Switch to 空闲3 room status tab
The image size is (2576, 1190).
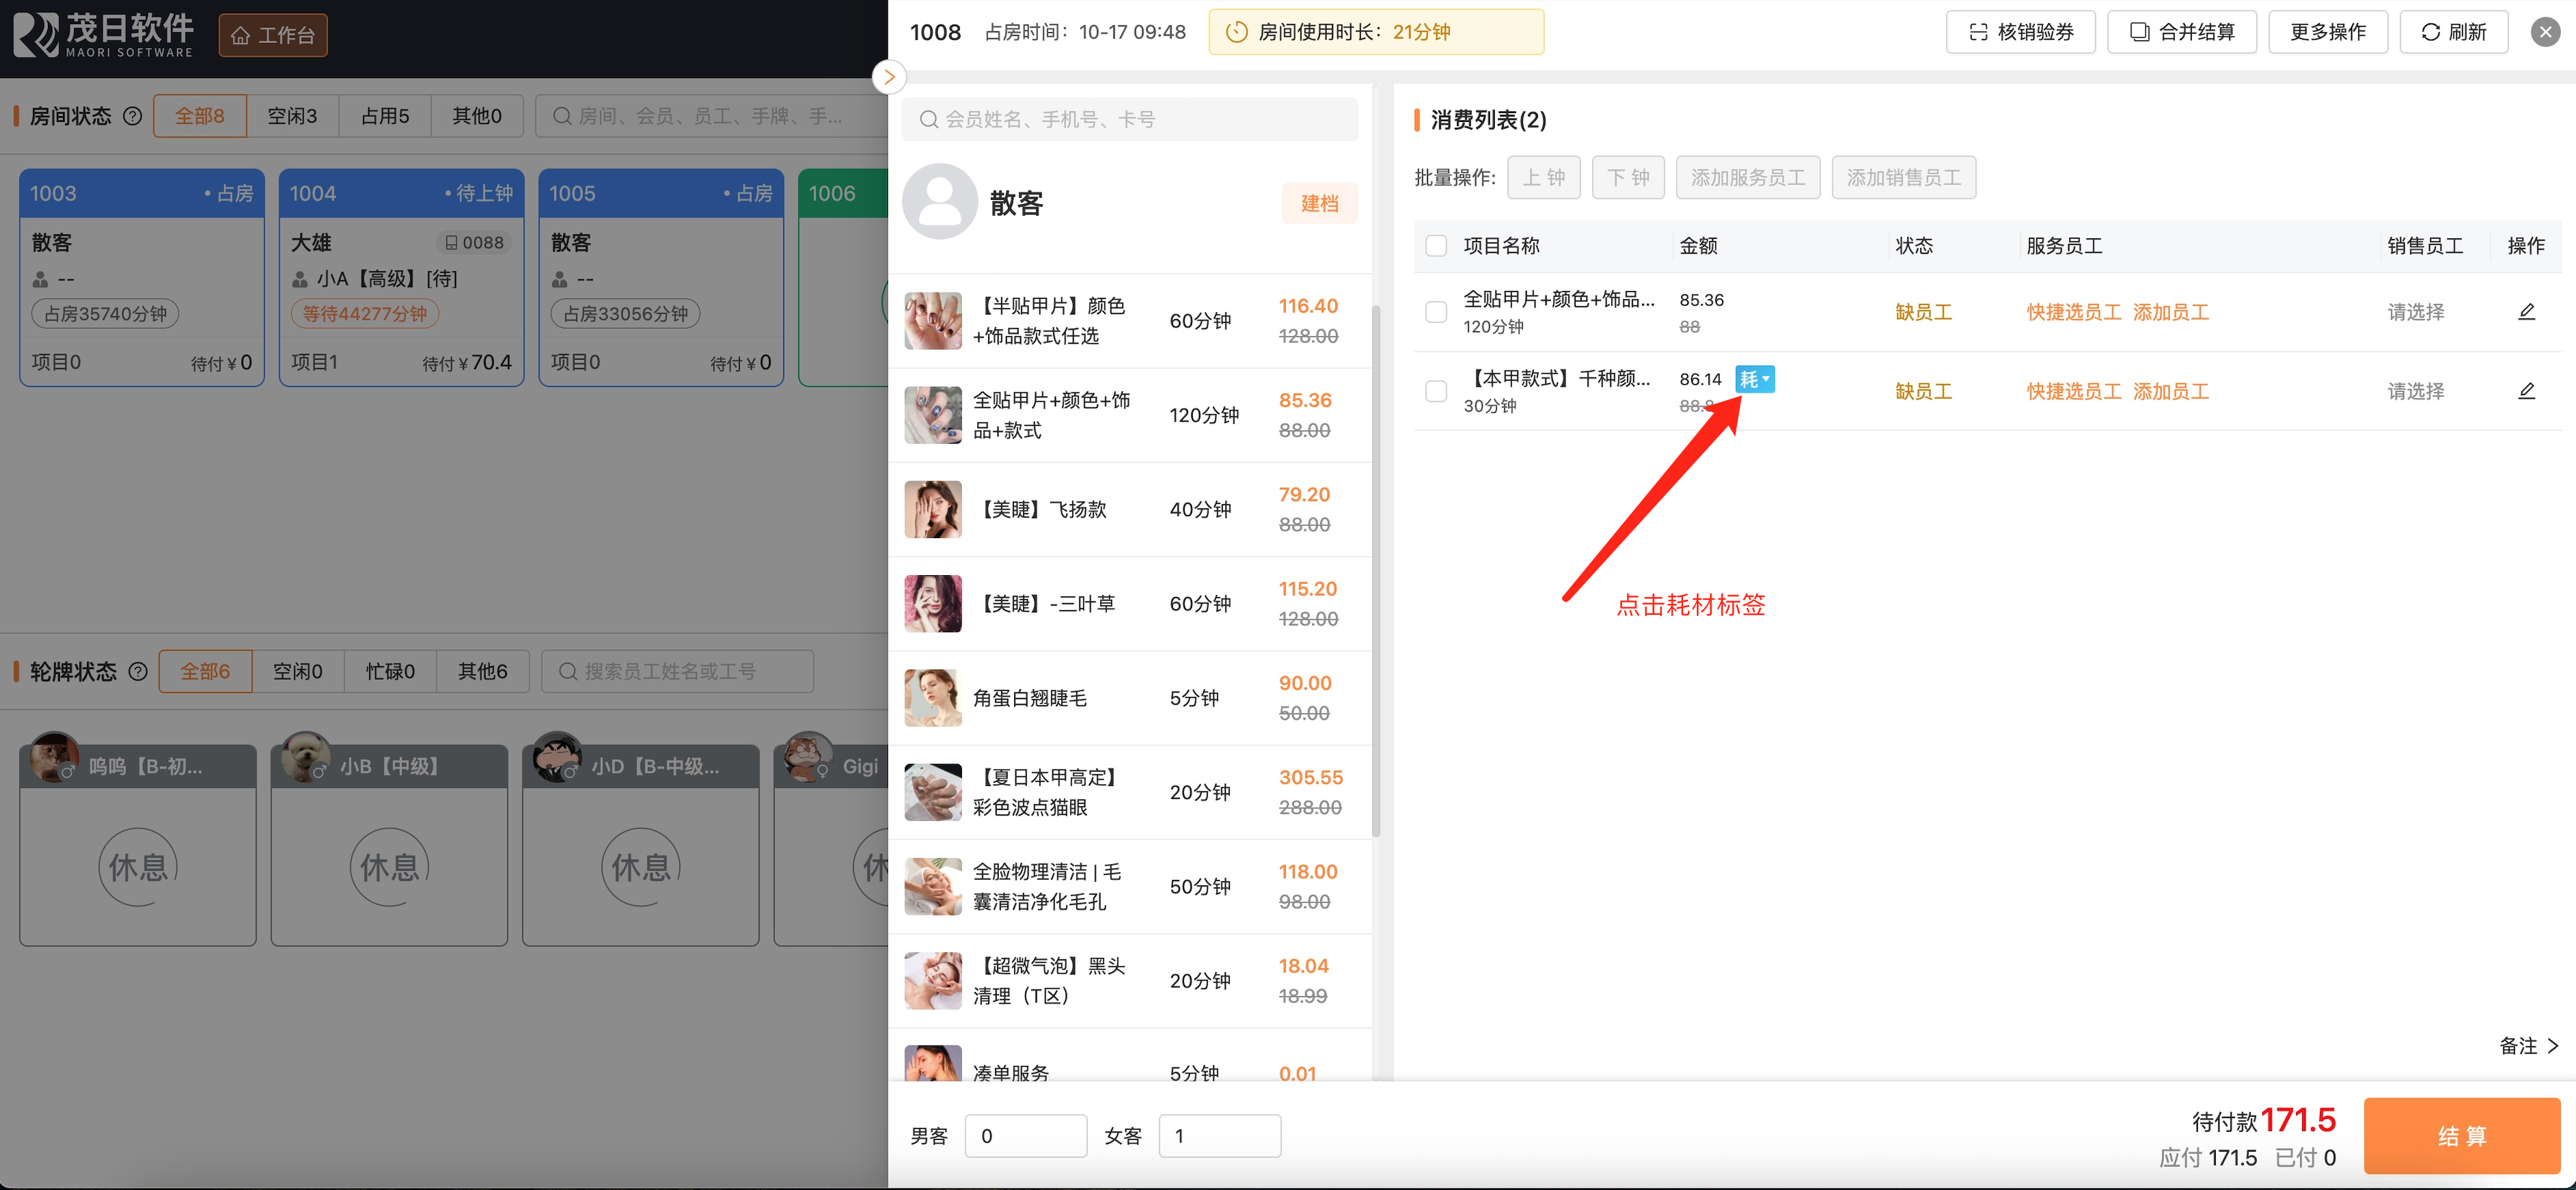click(x=292, y=116)
